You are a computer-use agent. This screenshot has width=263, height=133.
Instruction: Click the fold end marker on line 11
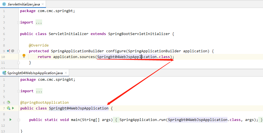point(18,63)
